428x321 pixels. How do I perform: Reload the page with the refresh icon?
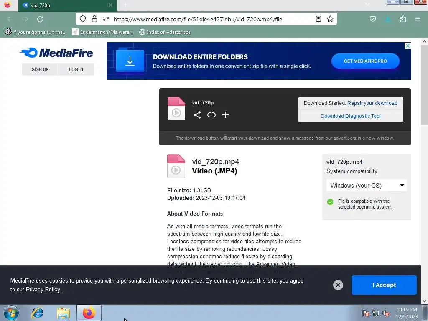pyautogui.click(x=40, y=19)
